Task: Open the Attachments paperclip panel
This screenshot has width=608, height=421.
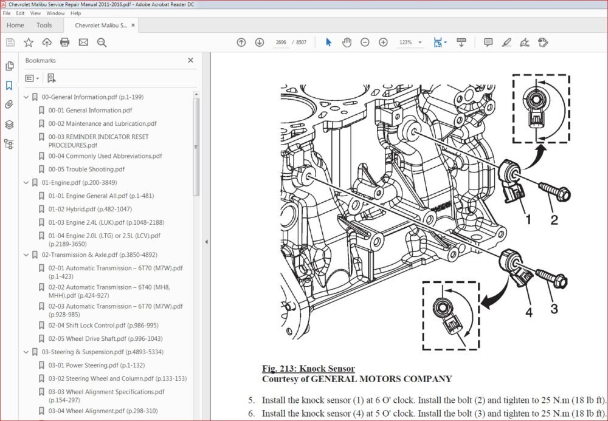Action: click(9, 104)
